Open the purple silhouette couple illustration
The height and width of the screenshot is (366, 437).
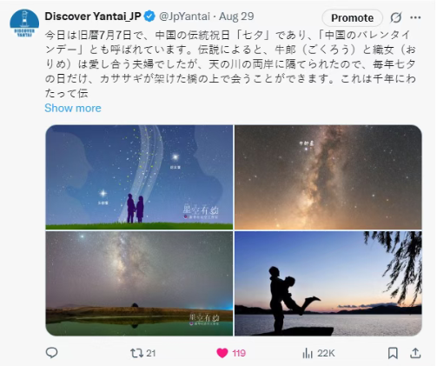click(139, 177)
